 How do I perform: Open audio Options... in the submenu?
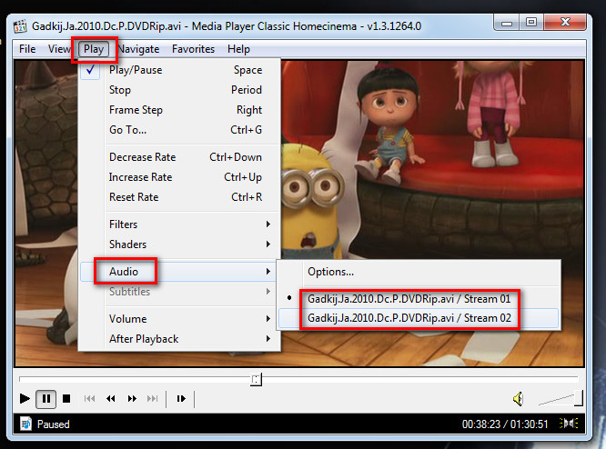pyautogui.click(x=419, y=272)
